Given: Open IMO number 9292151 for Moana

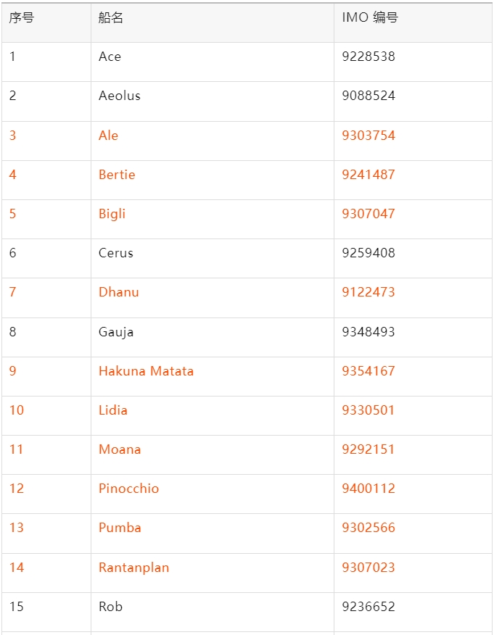Looking at the screenshot, I should (x=369, y=449).
